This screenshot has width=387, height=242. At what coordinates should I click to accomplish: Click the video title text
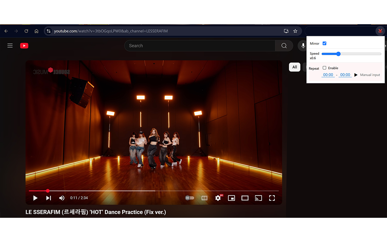96,212
